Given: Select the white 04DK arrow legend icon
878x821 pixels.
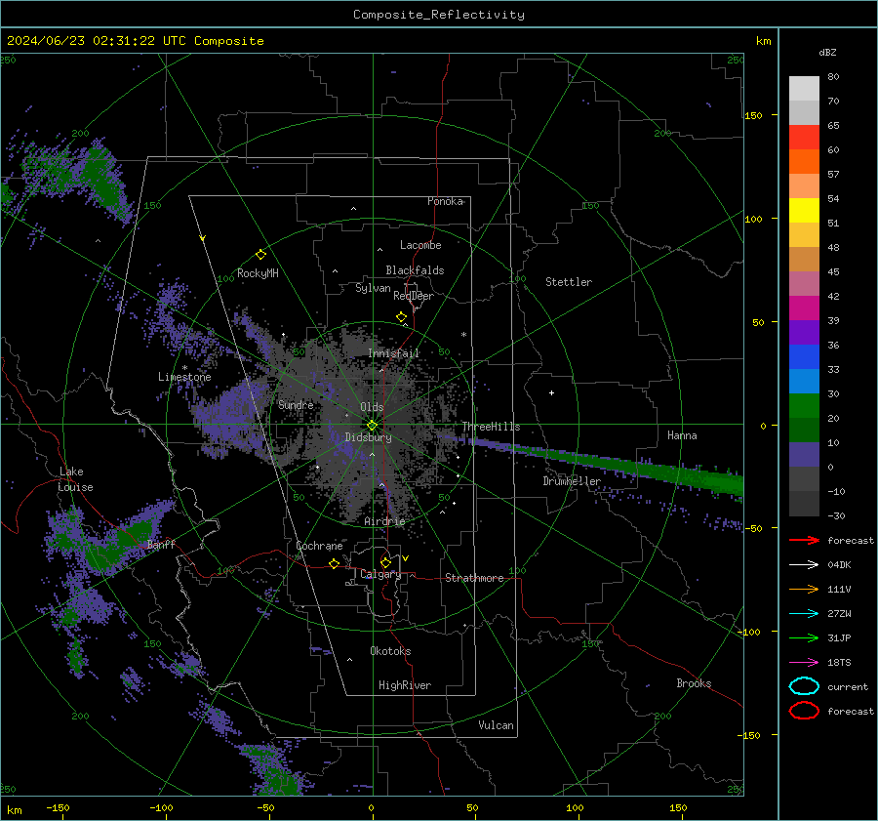Looking at the screenshot, I should coord(804,565).
